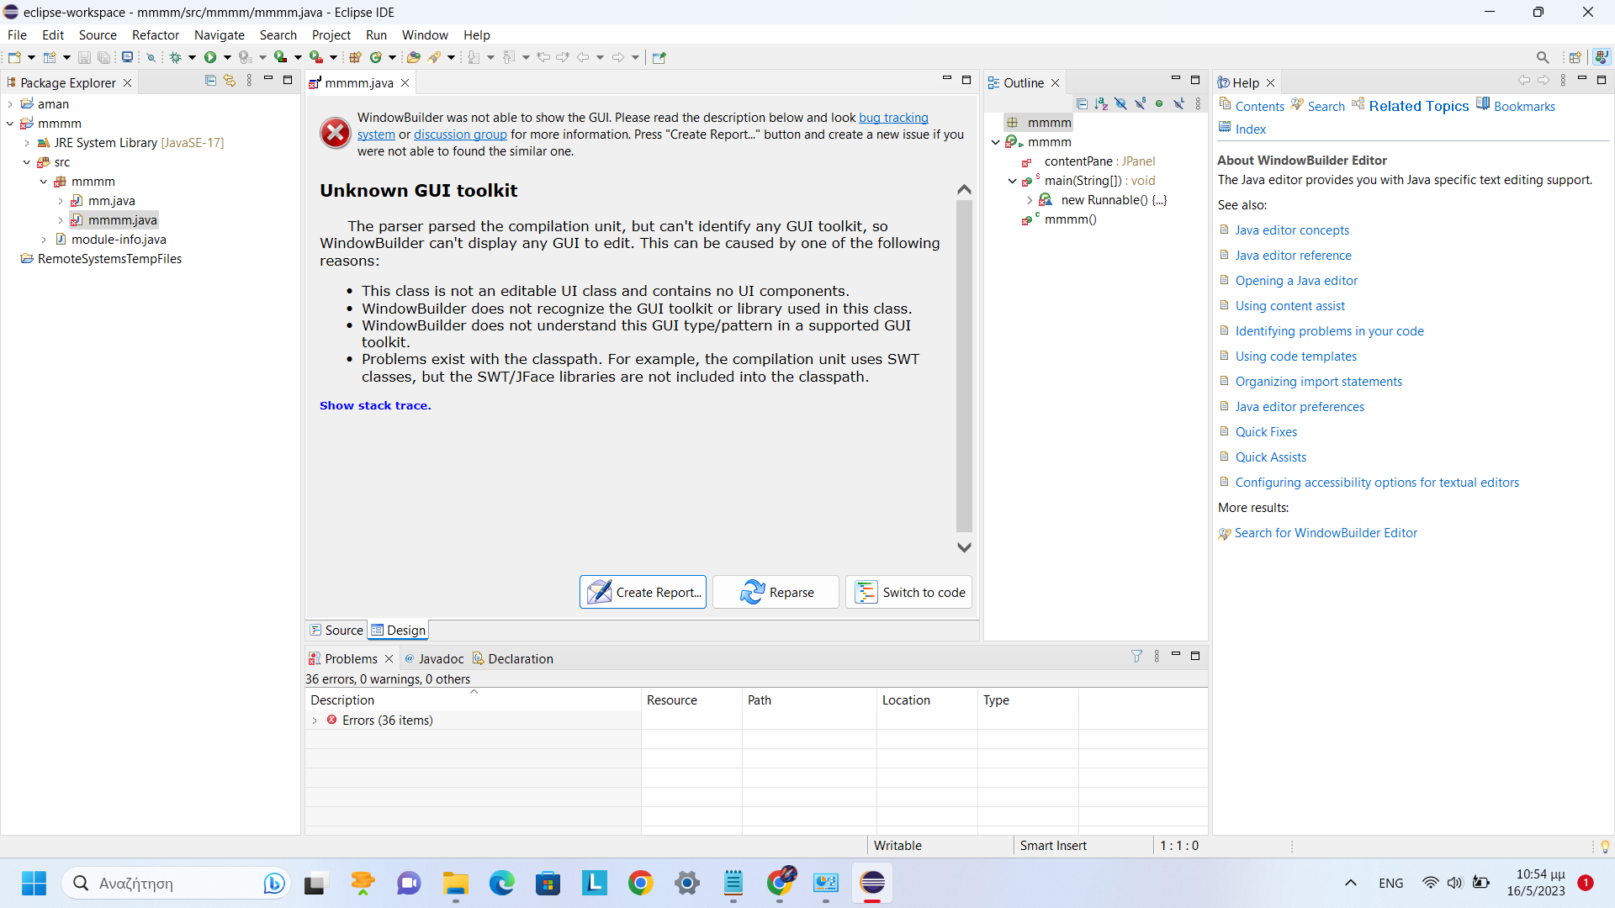The height and width of the screenshot is (908, 1615).
Task: Click the Switch to code button
Action: tap(908, 592)
